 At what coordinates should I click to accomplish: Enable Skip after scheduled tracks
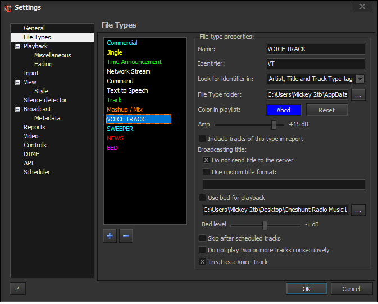202,238
